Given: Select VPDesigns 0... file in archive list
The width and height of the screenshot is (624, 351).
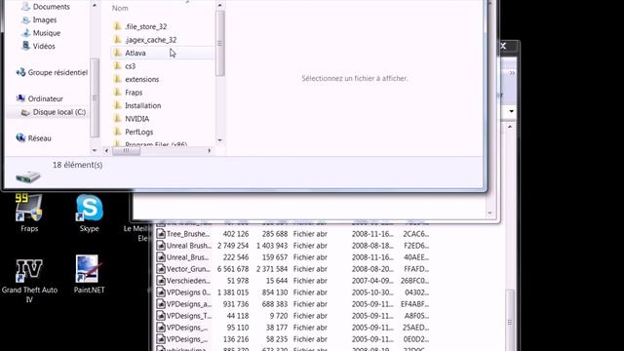Looking at the screenshot, I should point(183,292).
